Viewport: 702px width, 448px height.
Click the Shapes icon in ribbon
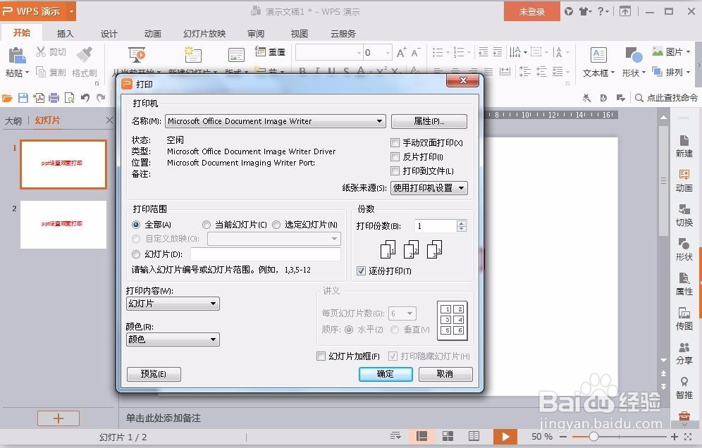point(634,56)
